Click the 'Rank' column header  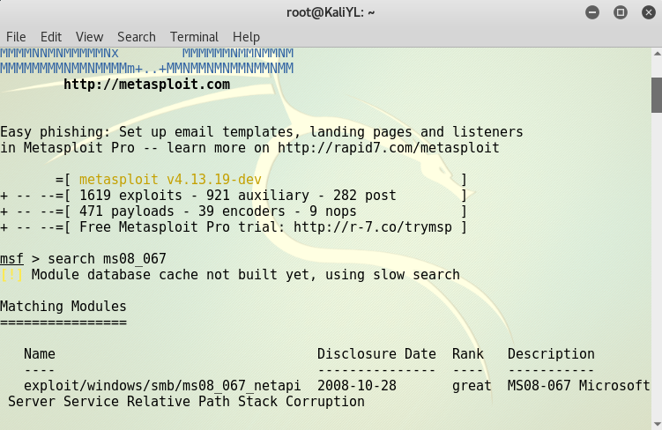[468, 353]
